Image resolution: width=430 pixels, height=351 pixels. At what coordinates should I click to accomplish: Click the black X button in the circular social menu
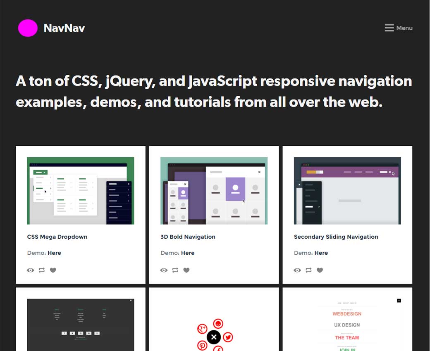click(x=214, y=337)
